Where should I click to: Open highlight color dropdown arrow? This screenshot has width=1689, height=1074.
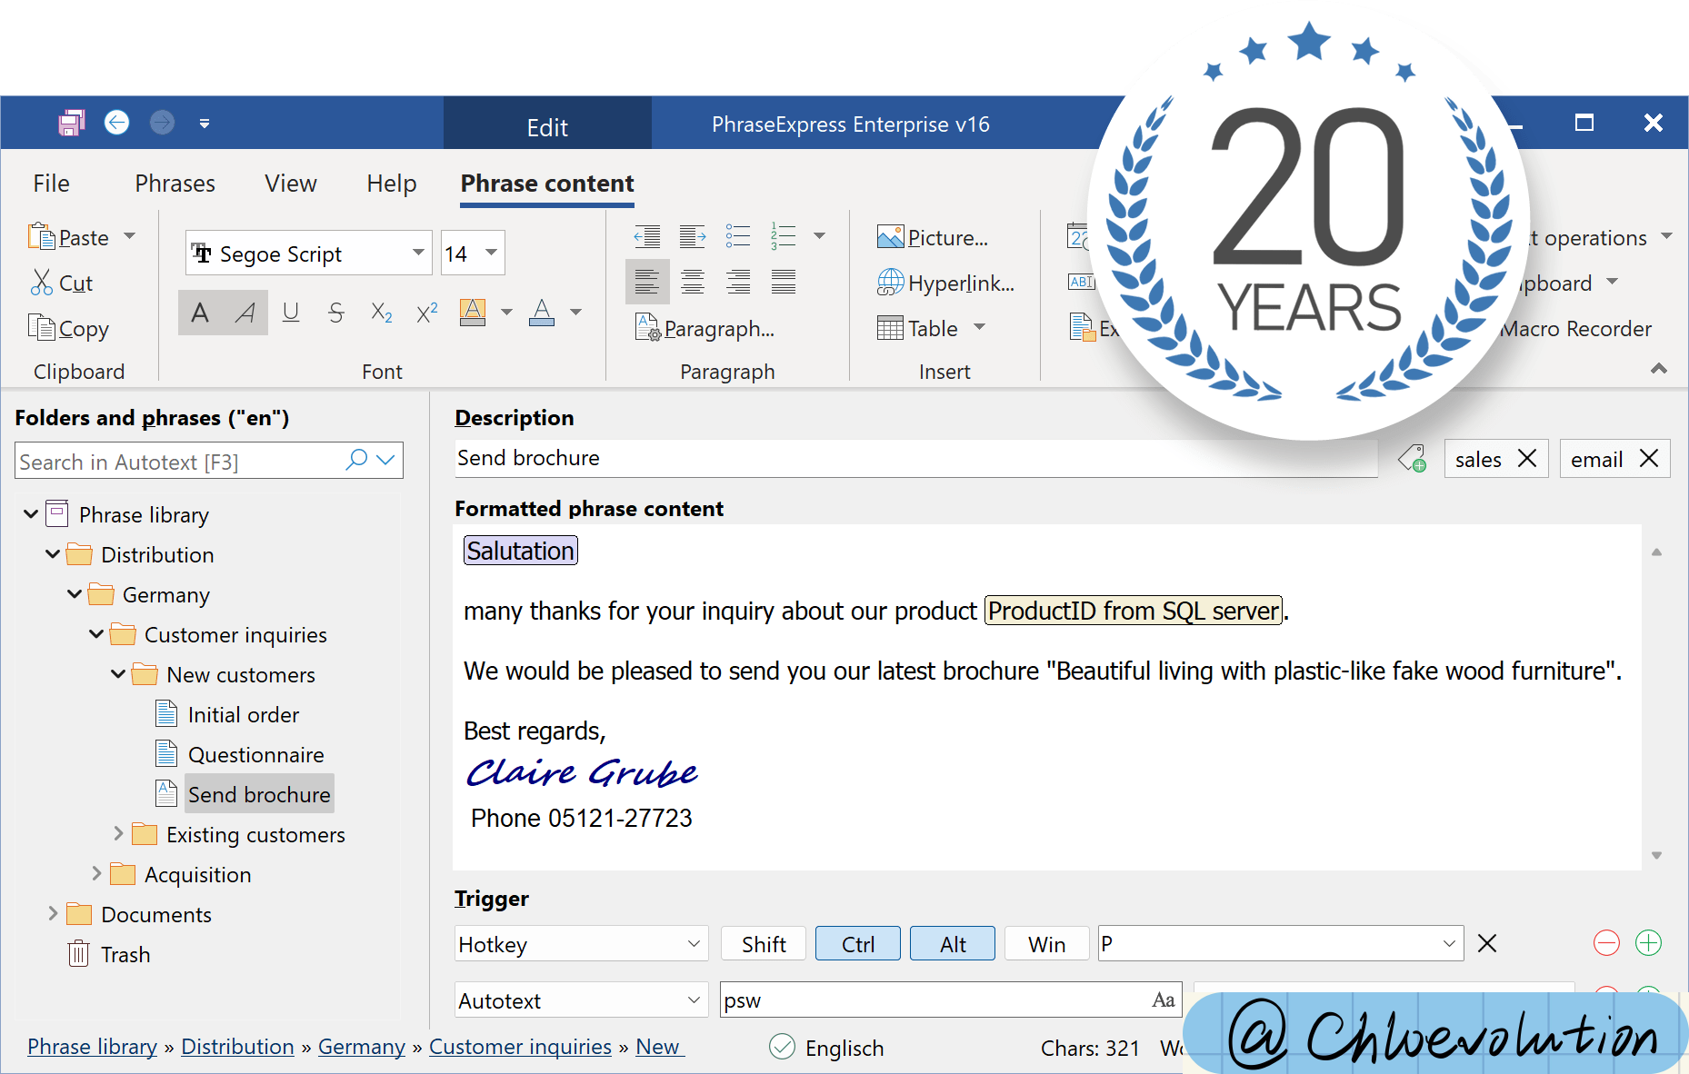[x=506, y=313]
